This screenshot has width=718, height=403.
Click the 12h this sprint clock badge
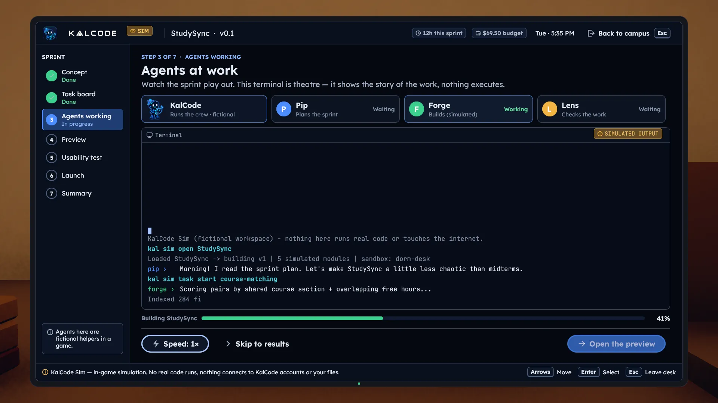(439, 33)
